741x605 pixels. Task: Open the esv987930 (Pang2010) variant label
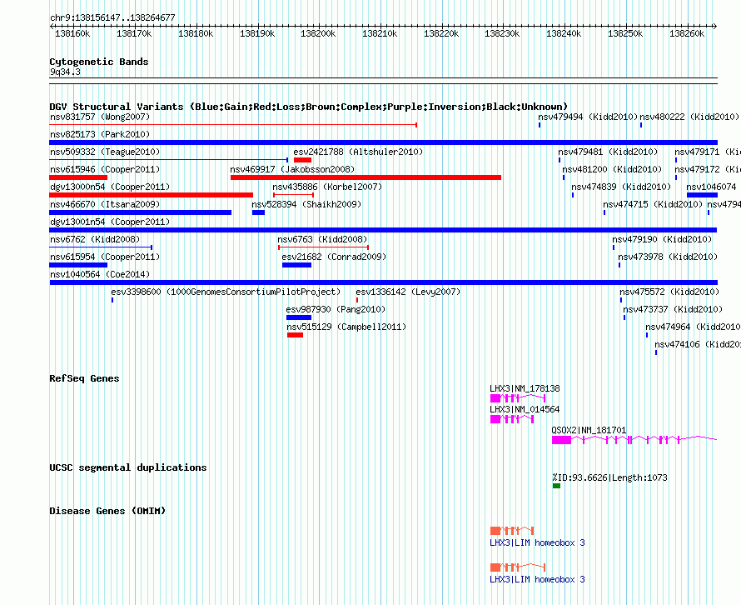pyautogui.click(x=336, y=309)
